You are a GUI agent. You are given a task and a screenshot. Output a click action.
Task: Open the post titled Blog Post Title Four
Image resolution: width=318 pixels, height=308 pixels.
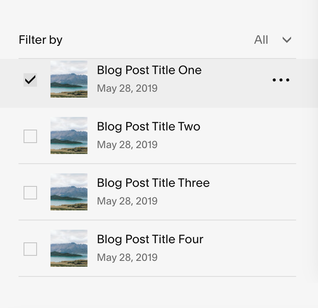[150, 239]
